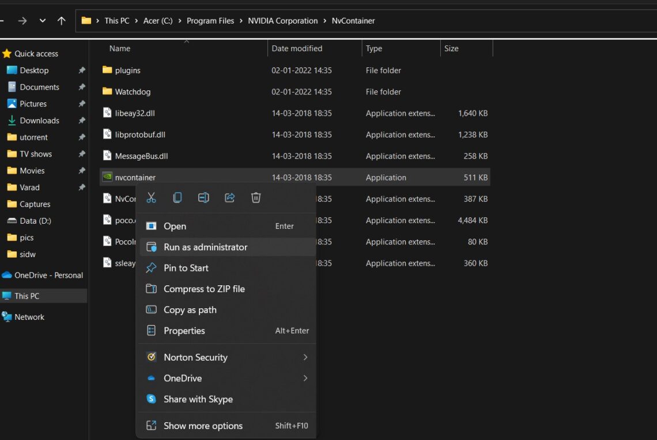
Task: Click the Share icon in context menu
Action: coord(229,197)
